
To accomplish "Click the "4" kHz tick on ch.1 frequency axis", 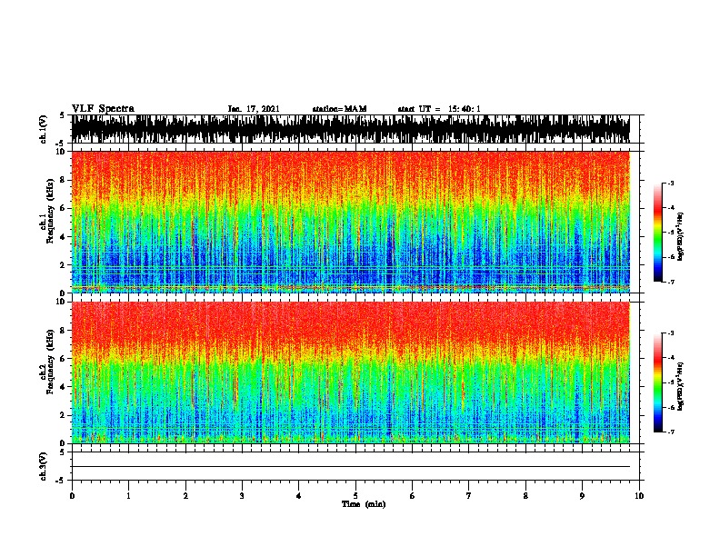I will click(63, 237).
